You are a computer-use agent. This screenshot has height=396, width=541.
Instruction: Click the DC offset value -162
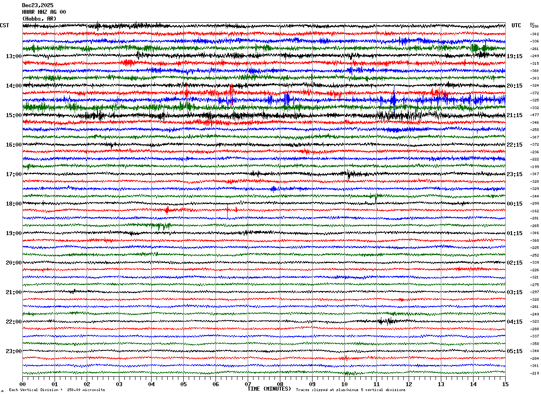coord(534,211)
